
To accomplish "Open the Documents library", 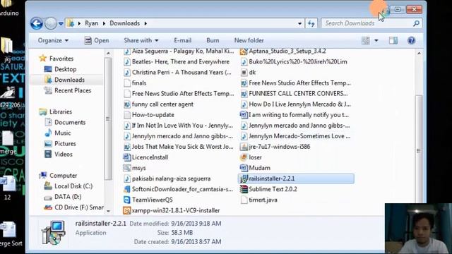I will click(70, 122).
